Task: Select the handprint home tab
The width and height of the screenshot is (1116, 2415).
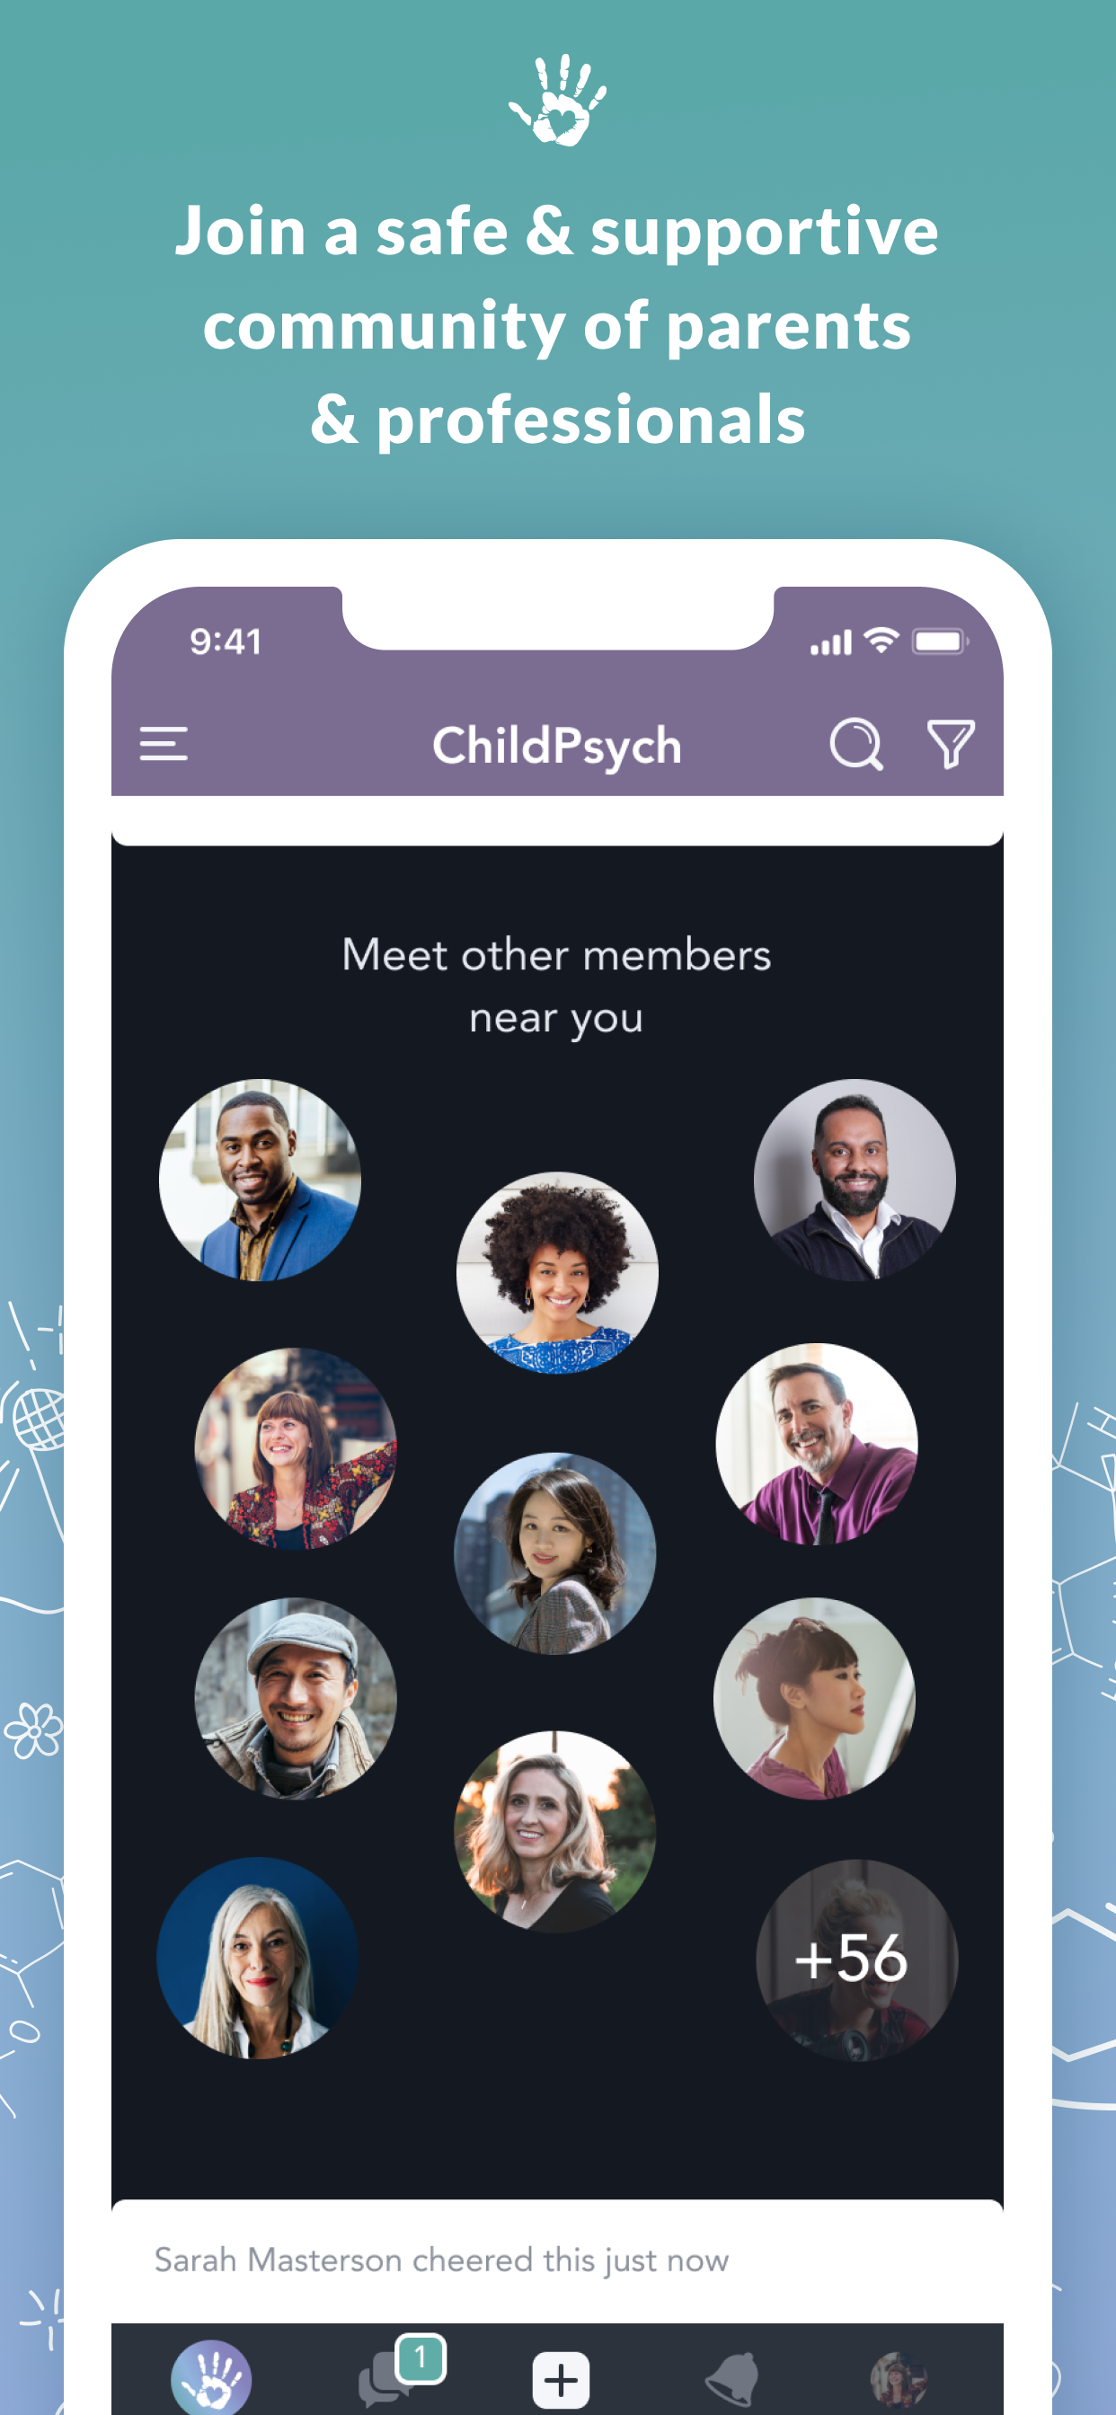Action: 211,2378
